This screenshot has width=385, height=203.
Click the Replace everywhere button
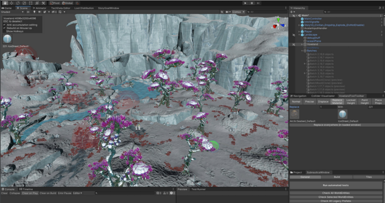coord(337,125)
